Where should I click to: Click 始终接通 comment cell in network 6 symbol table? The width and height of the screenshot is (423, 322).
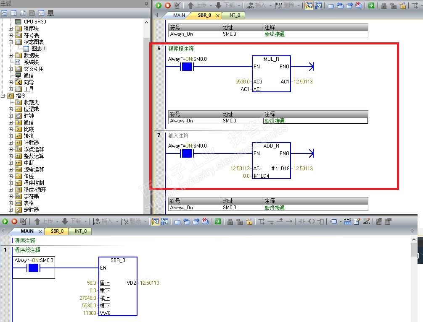coord(315,121)
